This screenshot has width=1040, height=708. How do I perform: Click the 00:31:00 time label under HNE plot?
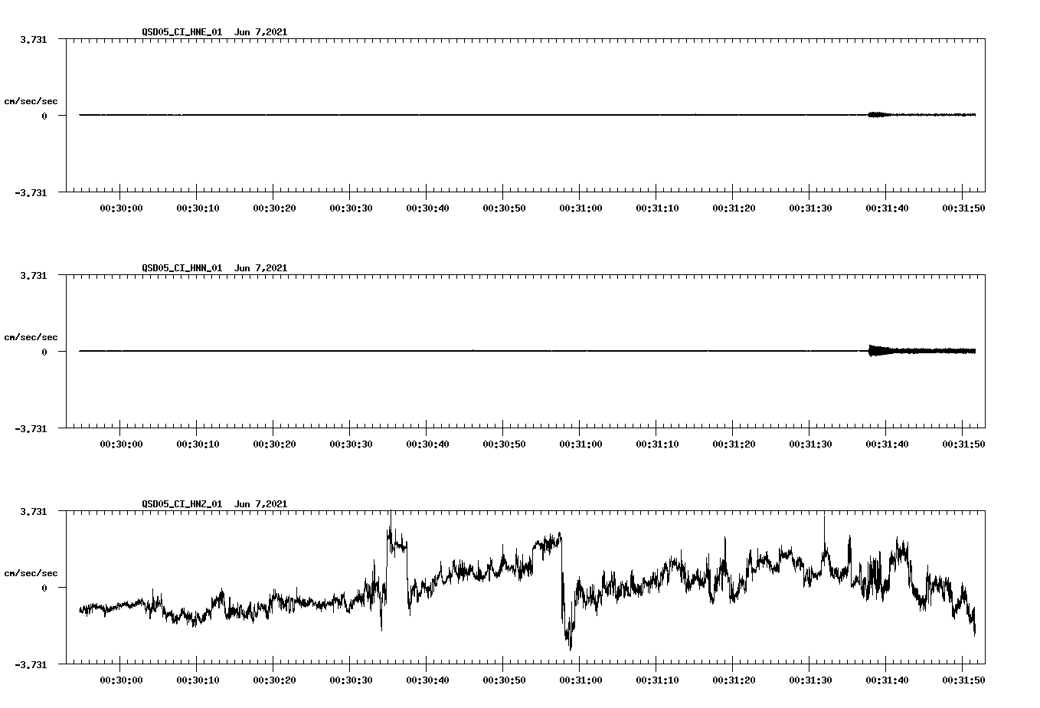(581, 208)
